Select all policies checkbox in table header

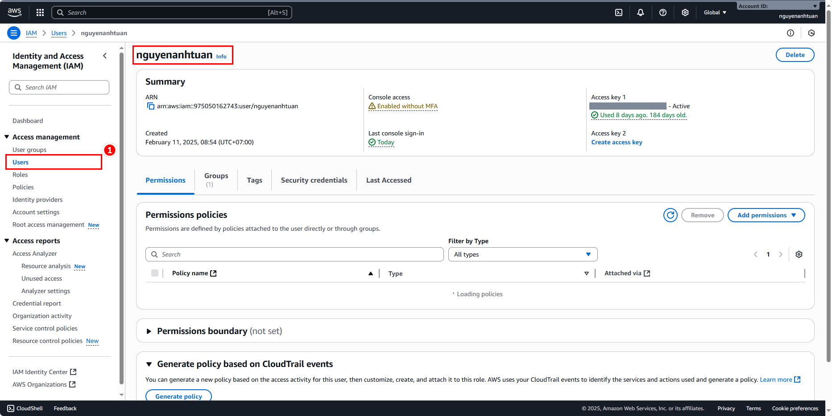click(155, 273)
